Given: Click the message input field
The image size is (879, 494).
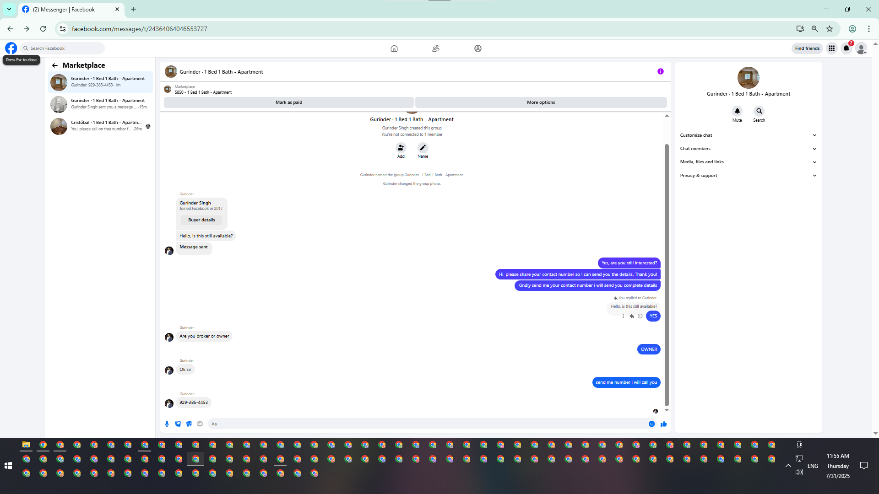Looking at the screenshot, I should [x=426, y=424].
